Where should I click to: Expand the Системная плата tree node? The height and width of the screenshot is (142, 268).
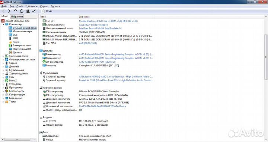point(3,56)
